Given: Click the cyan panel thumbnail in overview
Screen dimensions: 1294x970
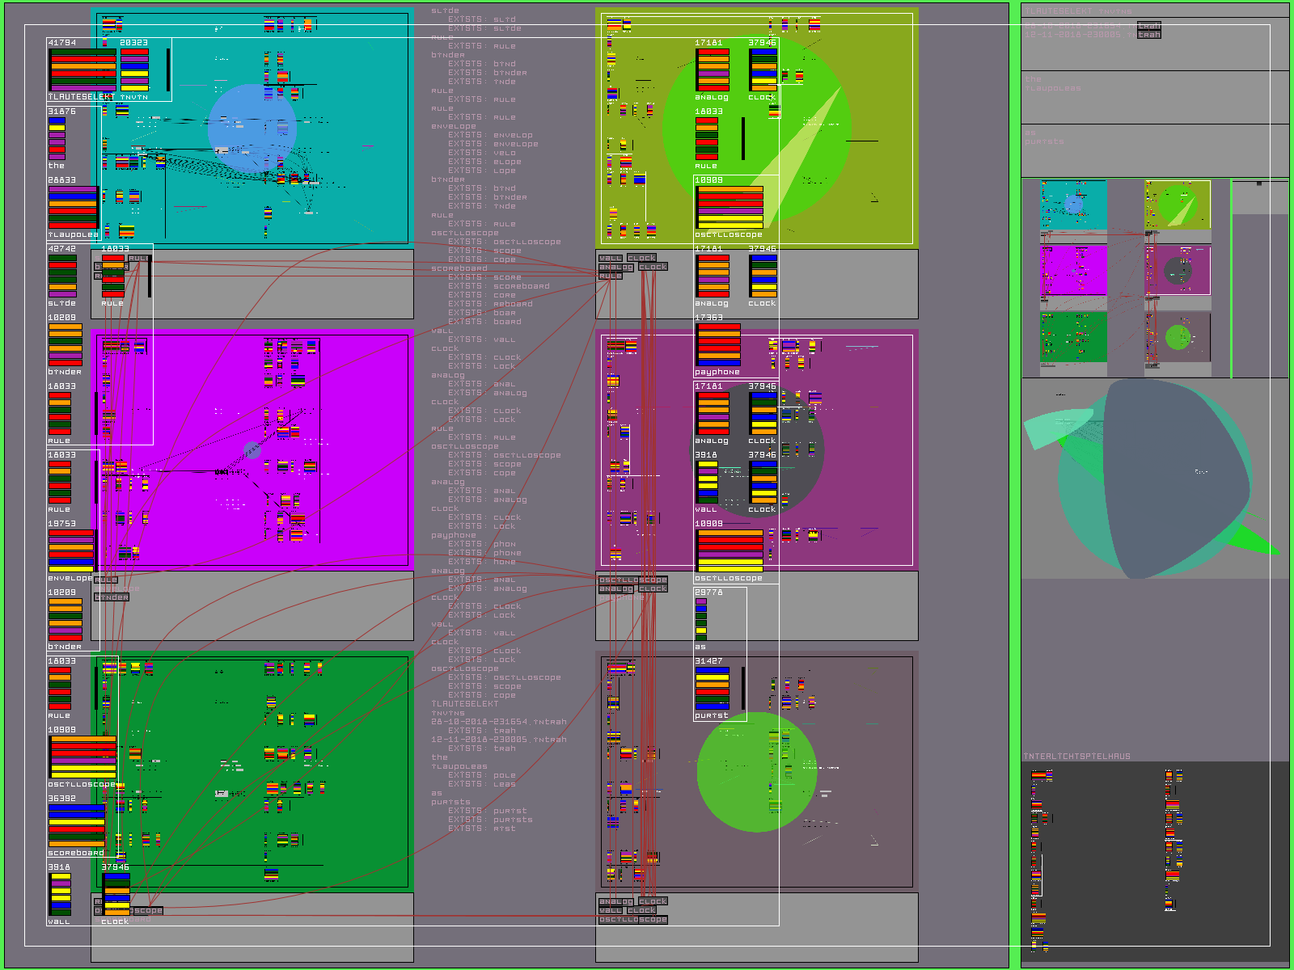Looking at the screenshot, I should pyautogui.click(x=1073, y=205).
